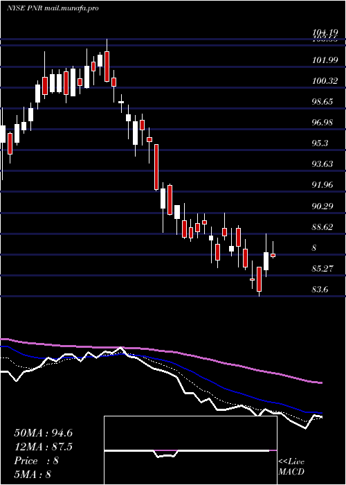Select the 98.65 price level label
This screenshot has width=346, height=485.
tap(323, 102)
